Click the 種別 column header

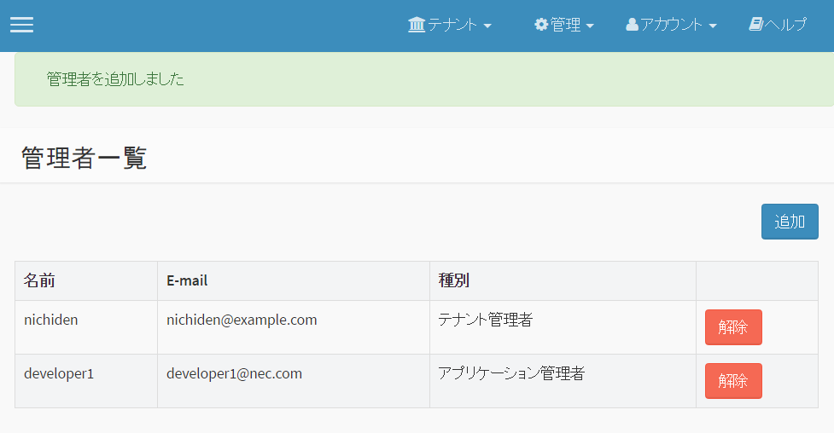pyautogui.click(x=563, y=281)
